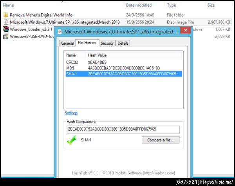Click the WinRAR archive icon of Windows_Loader_v2.2.1
Screen dimensions: 235x186
6,29
